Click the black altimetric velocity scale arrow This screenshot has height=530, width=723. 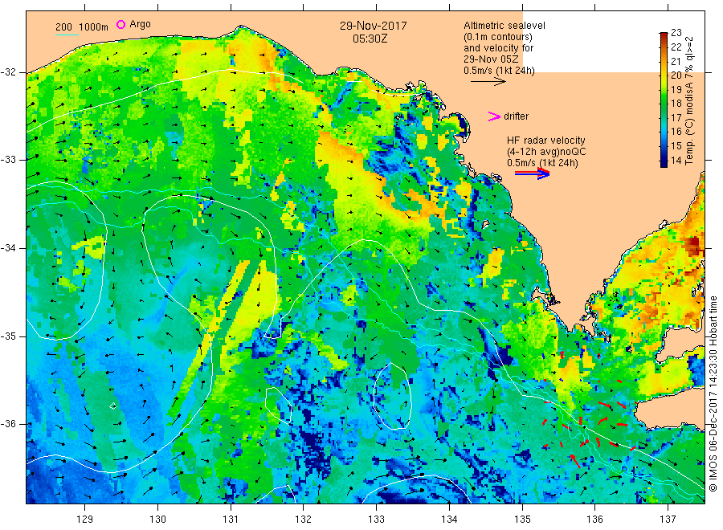click(488, 82)
